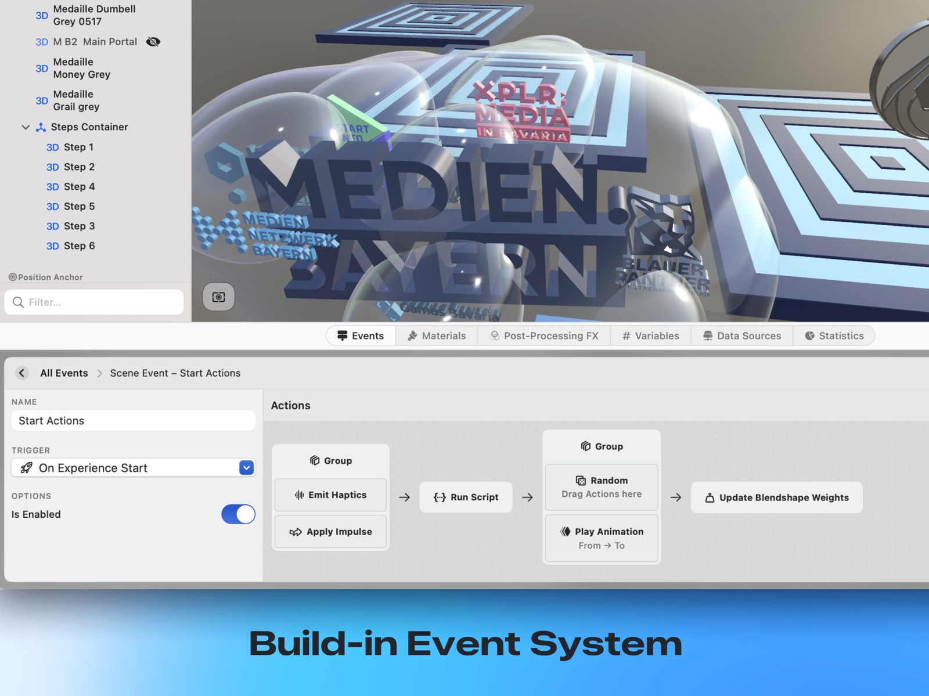This screenshot has width=929, height=696.
Task: Select the Medaille Money Grey row
Action: [x=96, y=68]
